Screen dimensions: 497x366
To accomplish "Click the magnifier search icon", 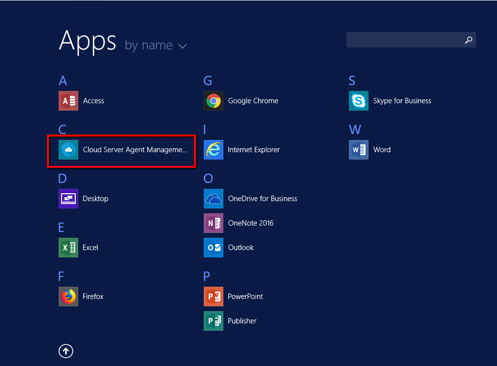I will click(469, 40).
